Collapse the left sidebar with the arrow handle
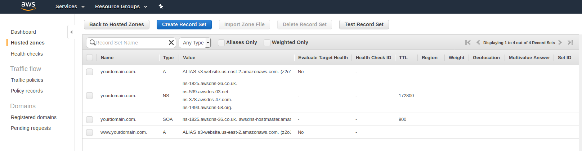582x151 pixels. tap(71, 32)
